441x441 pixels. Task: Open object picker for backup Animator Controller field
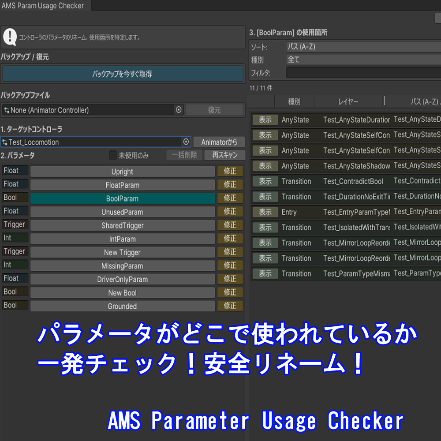[179, 110]
